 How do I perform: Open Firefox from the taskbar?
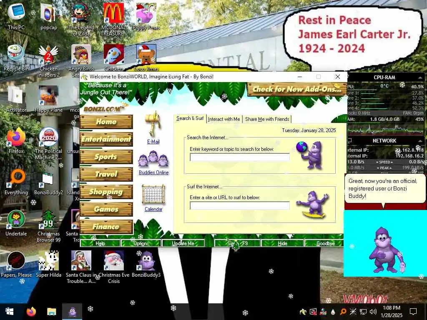pyautogui.click(x=31, y=311)
